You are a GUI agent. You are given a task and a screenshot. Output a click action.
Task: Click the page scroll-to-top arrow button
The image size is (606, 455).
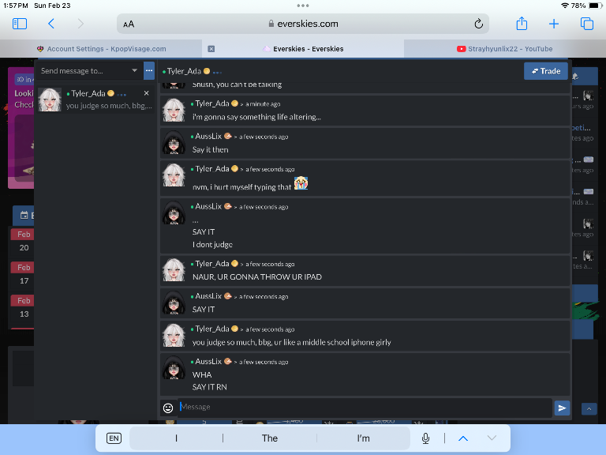[x=589, y=408]
